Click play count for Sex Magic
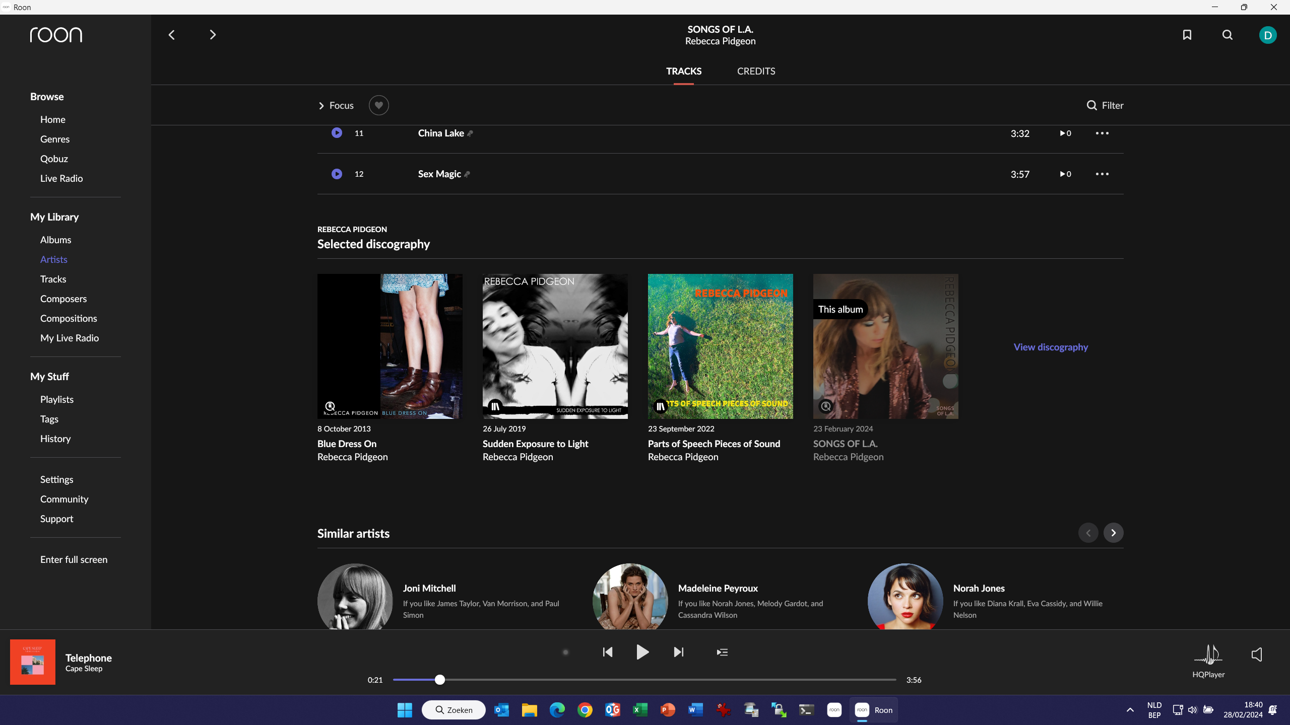This screenshot has width=1290, height=725. (x=1065, y=174)
